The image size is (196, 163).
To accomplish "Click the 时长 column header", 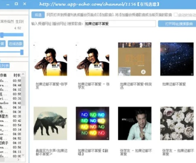I will [17, 75].
